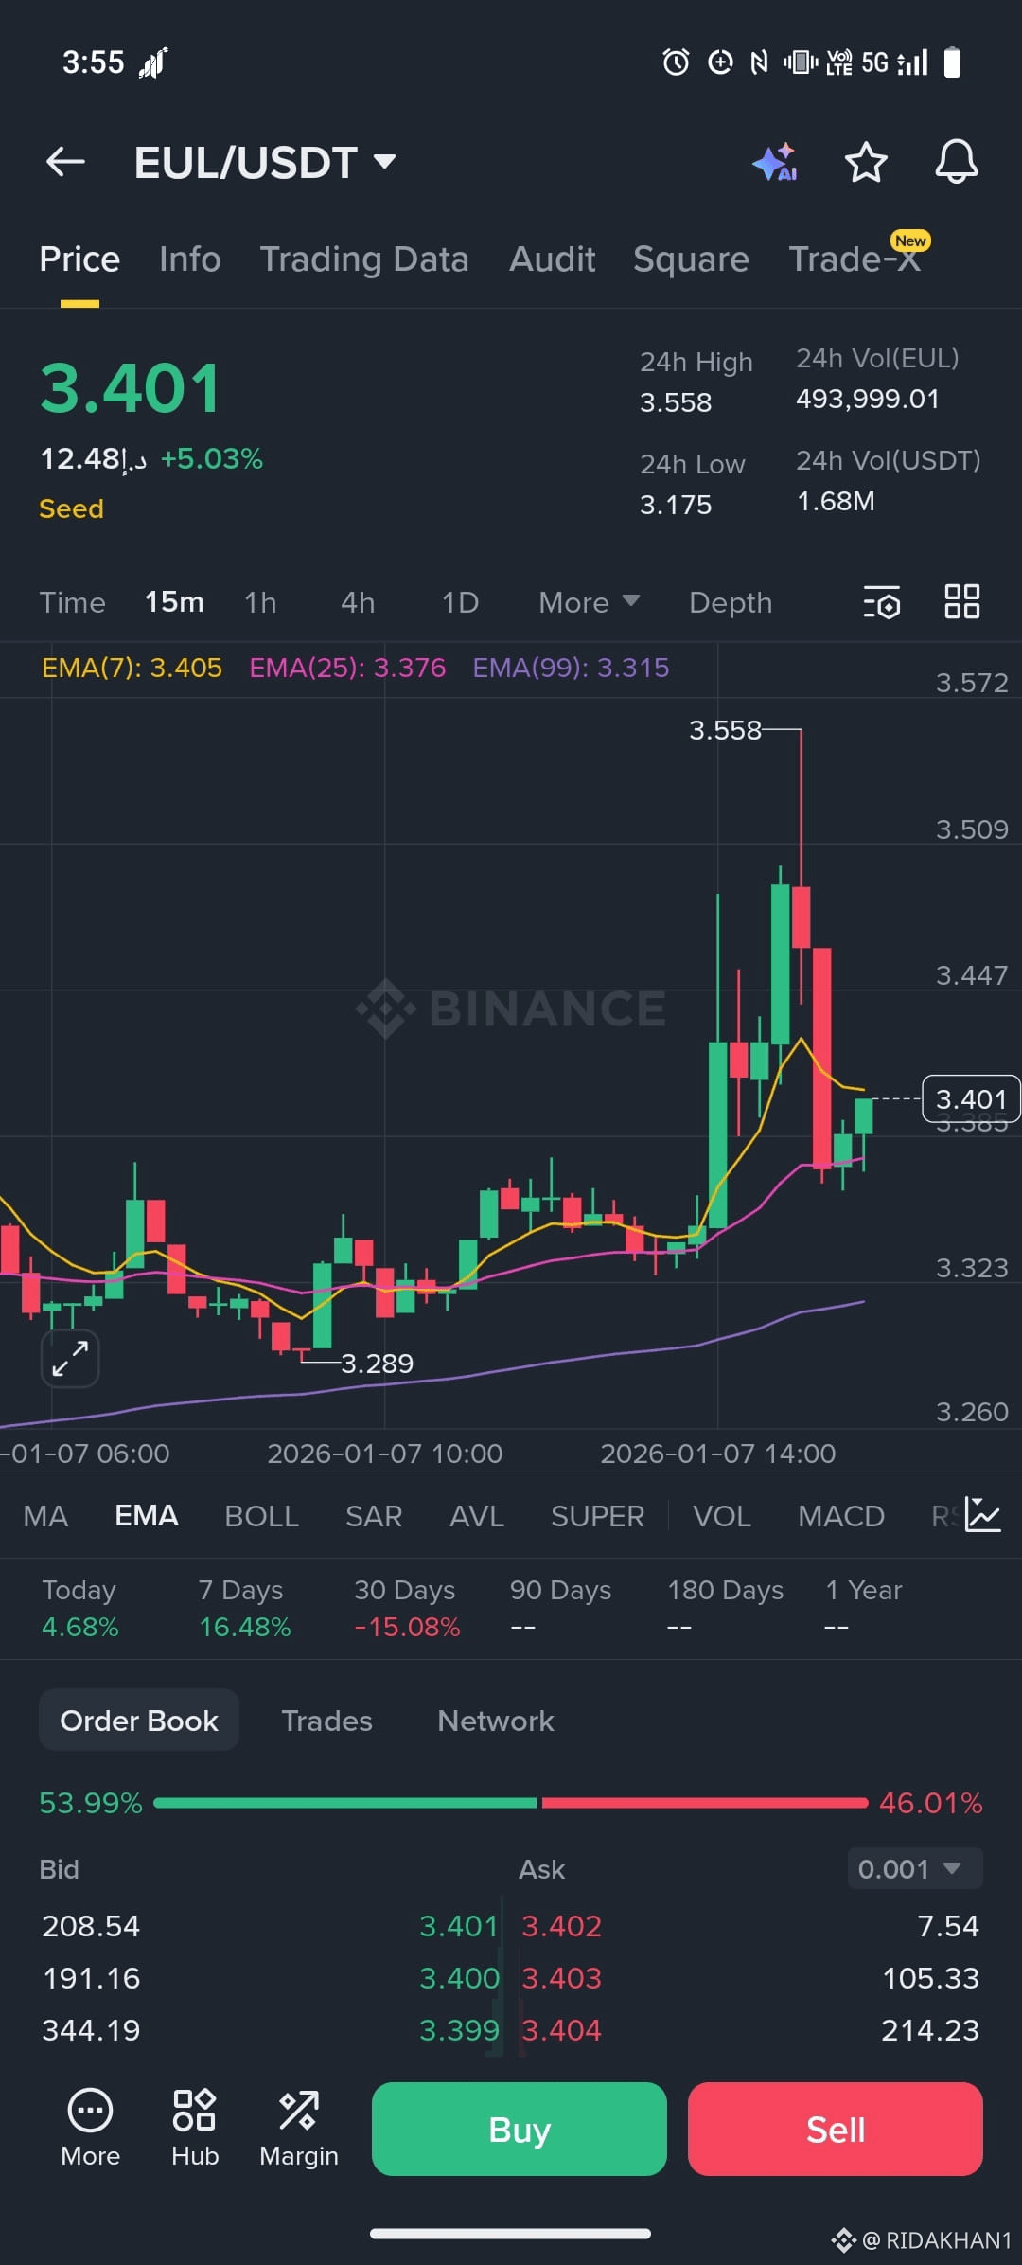The image size is (1022, 2265).
Task: Tap the Today 4.68% performance
Action: 79,1608
